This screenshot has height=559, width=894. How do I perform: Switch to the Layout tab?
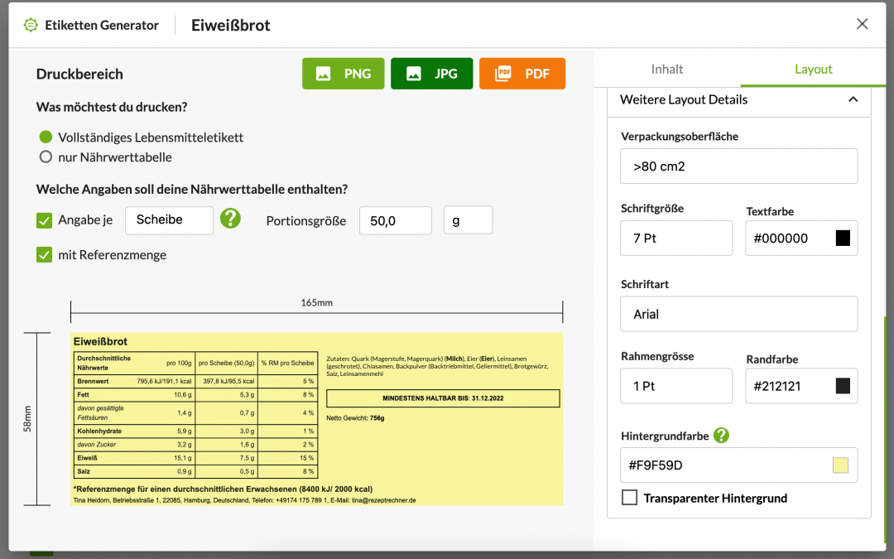tap(813, 69)
